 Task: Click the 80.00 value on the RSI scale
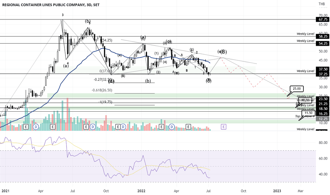[323, 143]
